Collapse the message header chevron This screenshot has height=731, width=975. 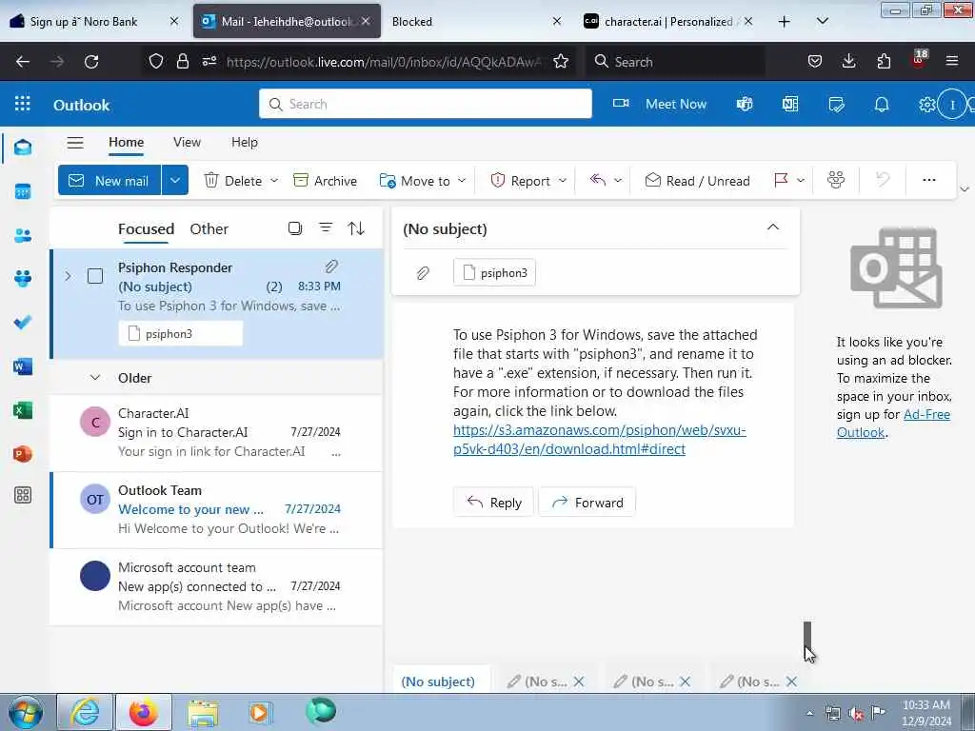pyautogui.click(x=773, y=227)
